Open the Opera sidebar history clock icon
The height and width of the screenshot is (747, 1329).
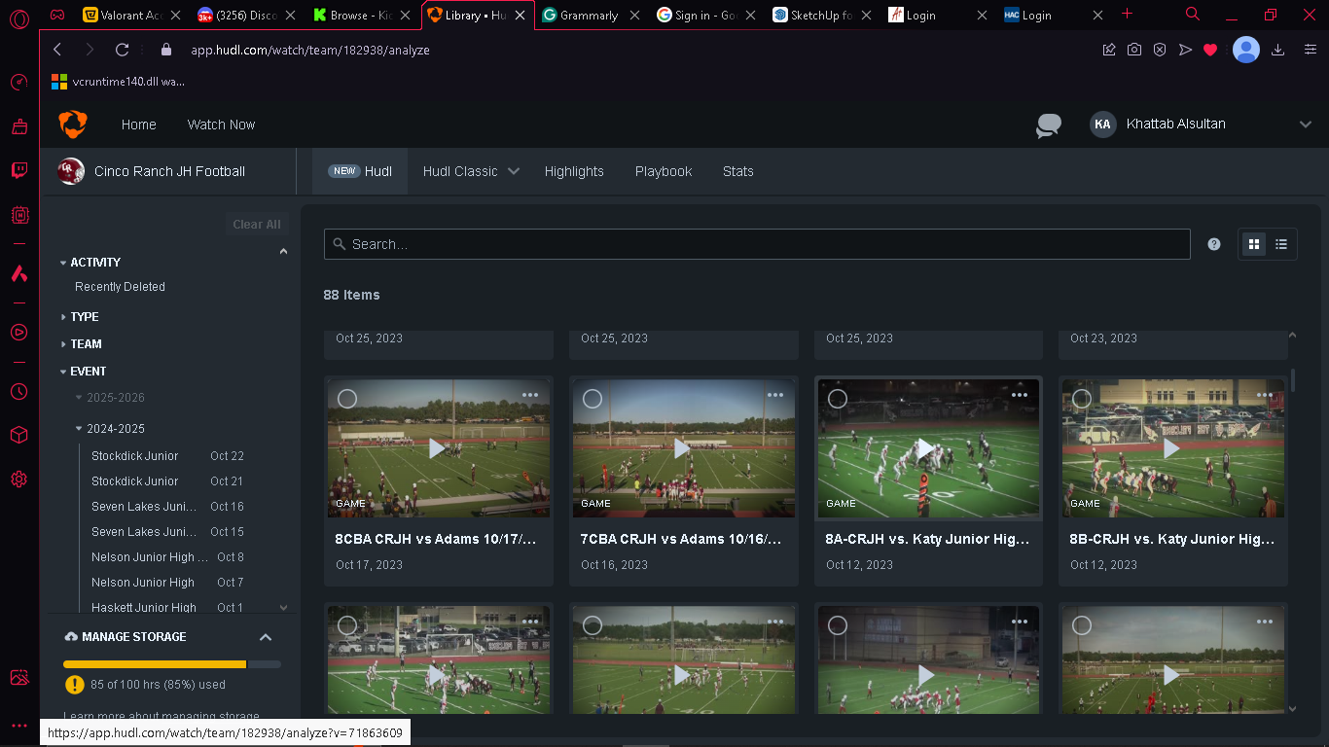(x=18, y=392)
